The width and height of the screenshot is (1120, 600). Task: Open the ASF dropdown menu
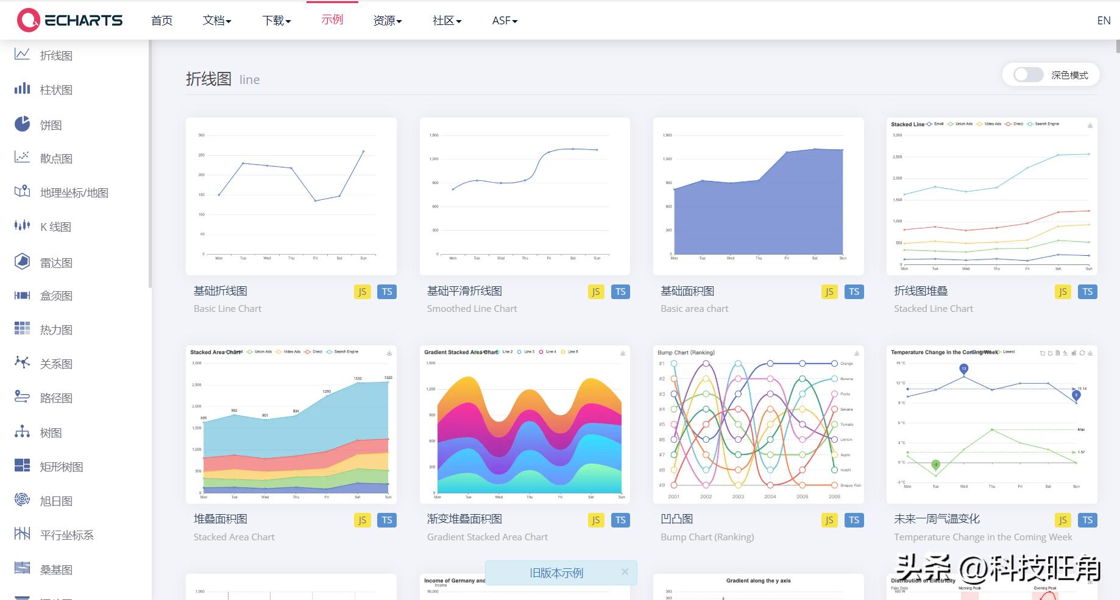click(x=503, y=20)
